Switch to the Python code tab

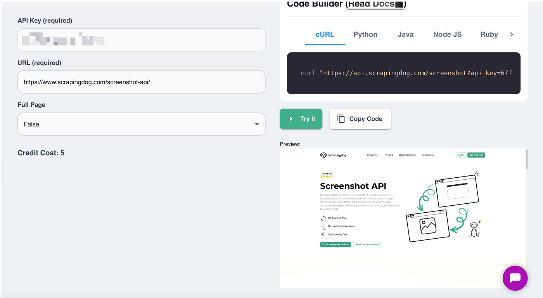tap(365, 35)
